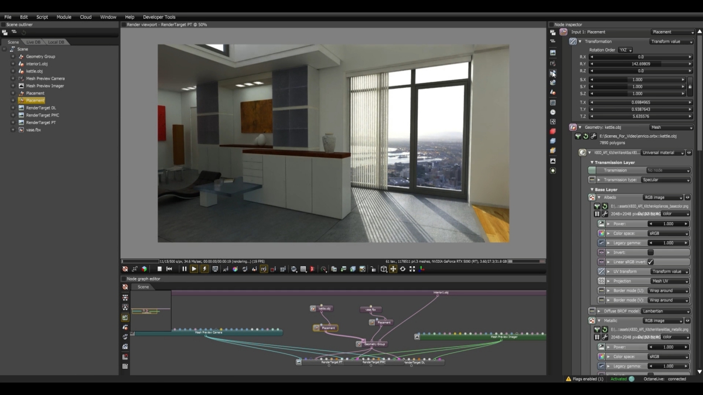Click the sun icon in inspector sidebar
The height and width of the screenshot is (395, 703).
(552, 170)
